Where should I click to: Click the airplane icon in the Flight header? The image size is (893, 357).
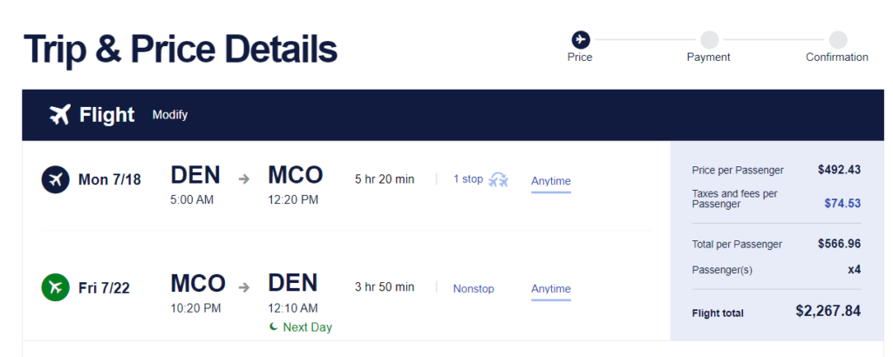tap(60, 115)
